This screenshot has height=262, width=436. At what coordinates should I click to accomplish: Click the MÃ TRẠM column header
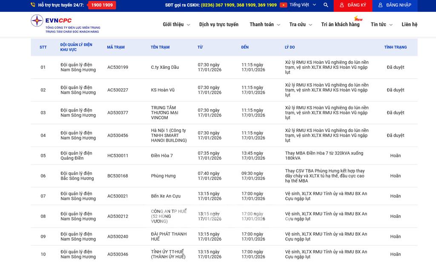pos(116,47)
